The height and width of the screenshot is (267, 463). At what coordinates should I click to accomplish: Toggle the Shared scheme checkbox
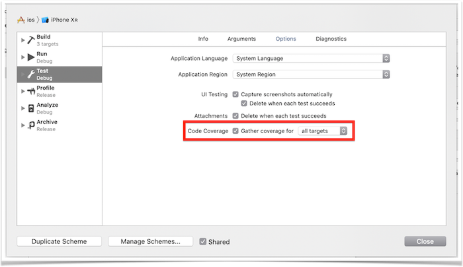(202, 242)
